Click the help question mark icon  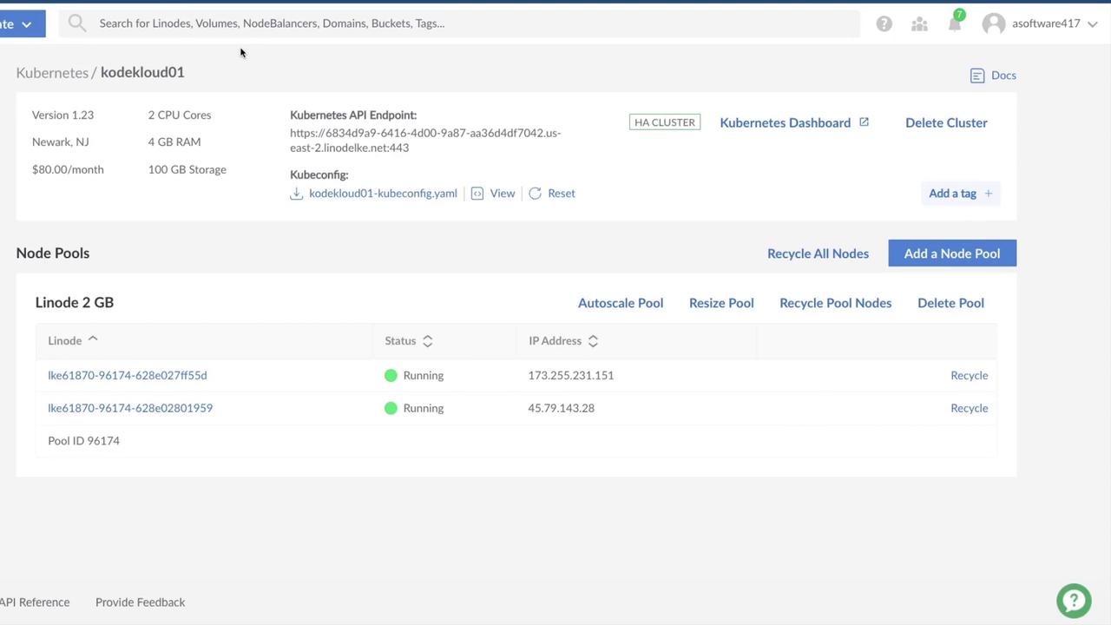[884, 24]
